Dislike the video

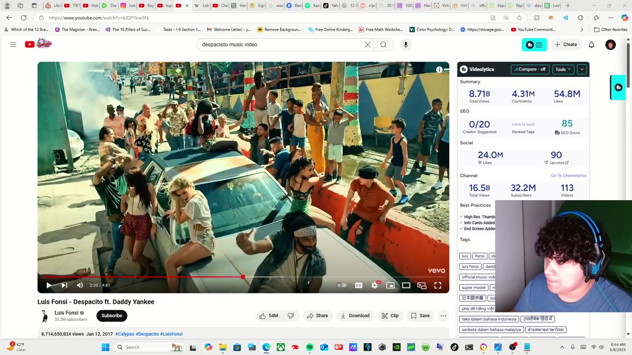pos(291,316)
